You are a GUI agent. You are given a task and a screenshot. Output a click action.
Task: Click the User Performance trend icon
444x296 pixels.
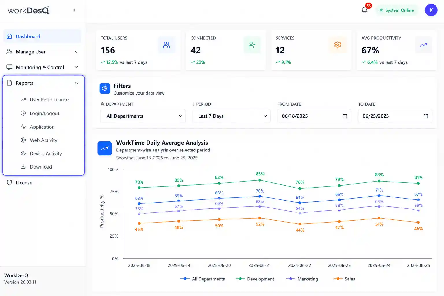coord(23,99)
